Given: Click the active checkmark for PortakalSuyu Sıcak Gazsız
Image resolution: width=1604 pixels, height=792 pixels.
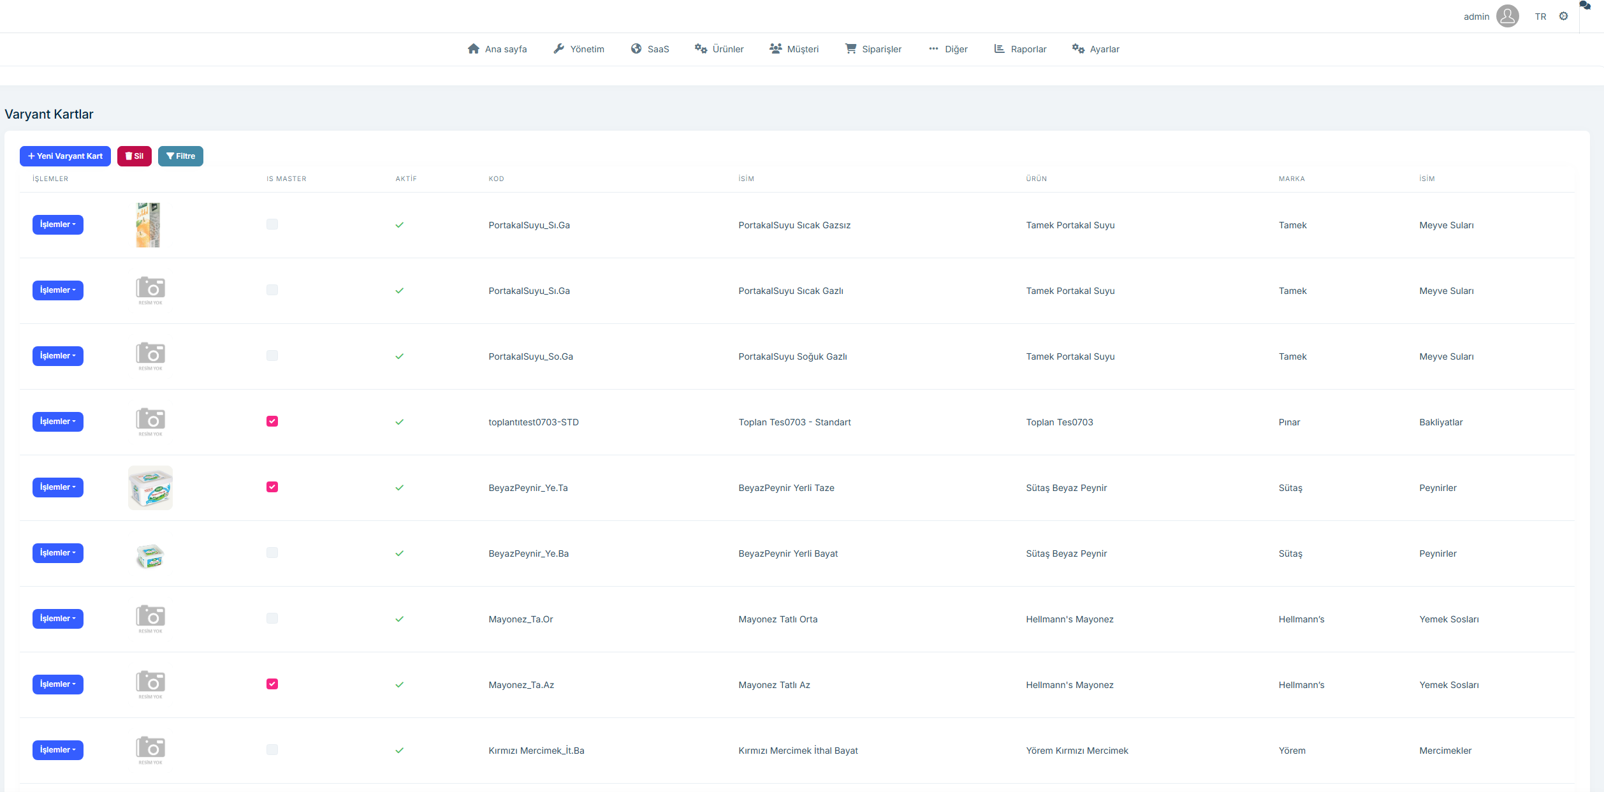Looking at the screenshot, I should tap(400, 225).
